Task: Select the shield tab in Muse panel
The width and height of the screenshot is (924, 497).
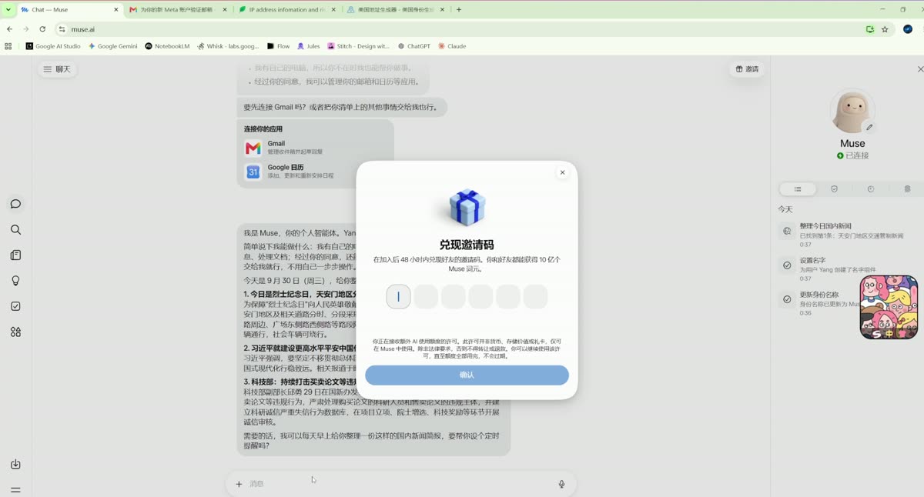Action: pos(834,188)
